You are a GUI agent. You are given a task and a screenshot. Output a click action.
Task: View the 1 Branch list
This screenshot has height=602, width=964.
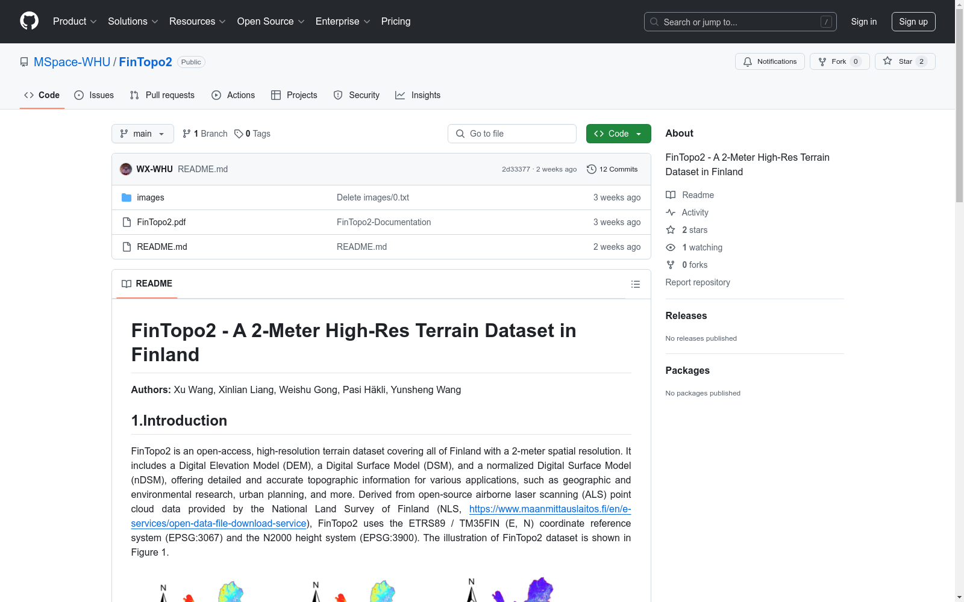tap(205, 134)
